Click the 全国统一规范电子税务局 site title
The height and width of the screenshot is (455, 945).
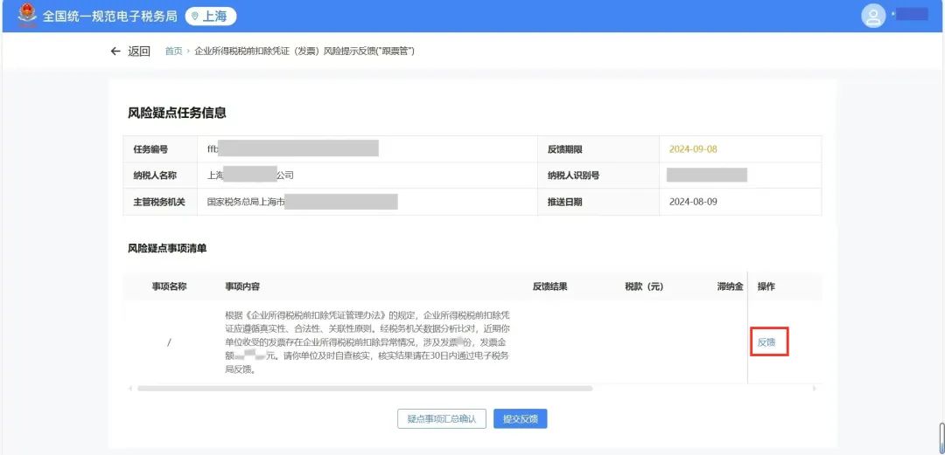pos(110,17)
